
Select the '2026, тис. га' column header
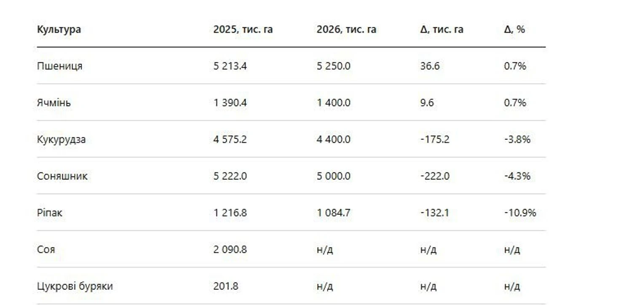click(x=346, y=29)
